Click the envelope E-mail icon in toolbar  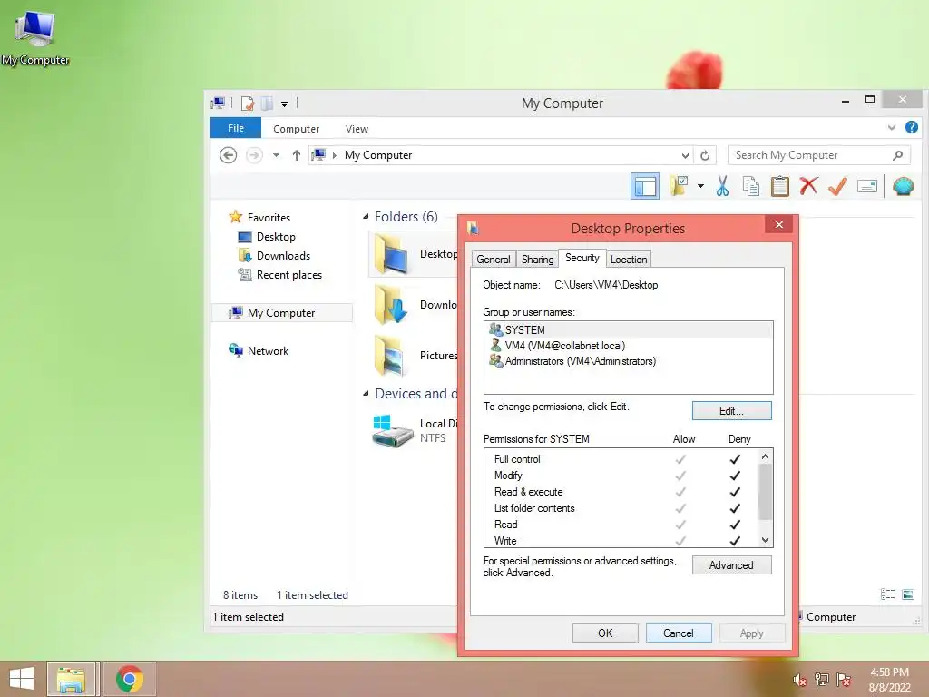[866, 186]
